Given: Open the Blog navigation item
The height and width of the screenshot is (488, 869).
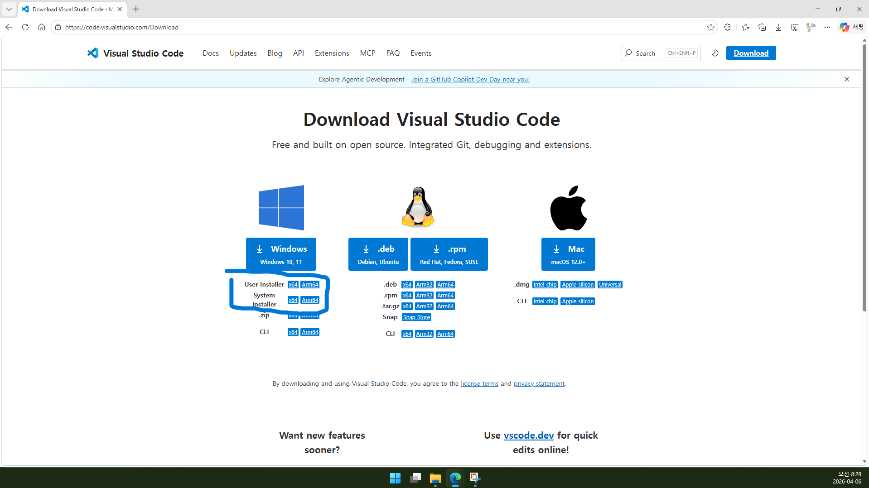Looking at the screenshot, I should pos(275,53).
